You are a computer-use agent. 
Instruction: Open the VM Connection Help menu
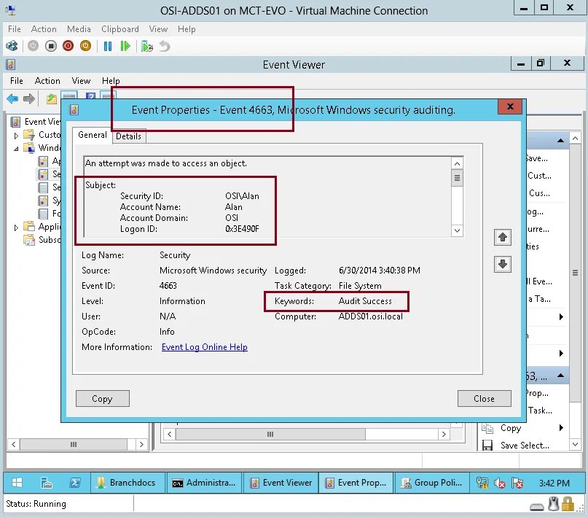tap(187, 29)
